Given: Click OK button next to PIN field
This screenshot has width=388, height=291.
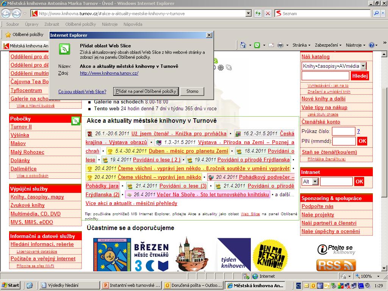Looking at the screenshot, I should click(x=362, y=141).
